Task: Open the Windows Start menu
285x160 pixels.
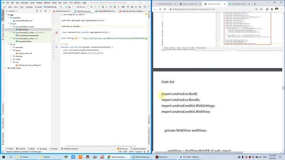Action: 3,157
